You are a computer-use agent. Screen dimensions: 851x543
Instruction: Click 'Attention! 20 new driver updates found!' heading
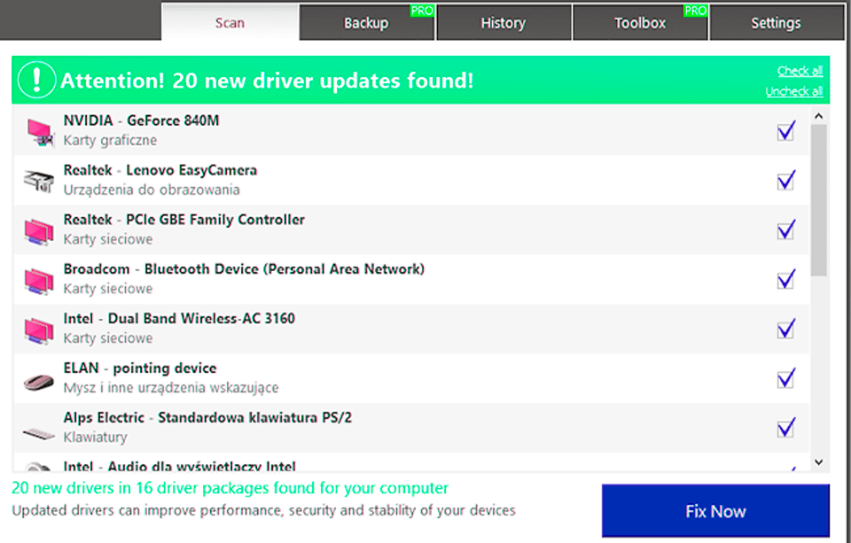point(267,81)
